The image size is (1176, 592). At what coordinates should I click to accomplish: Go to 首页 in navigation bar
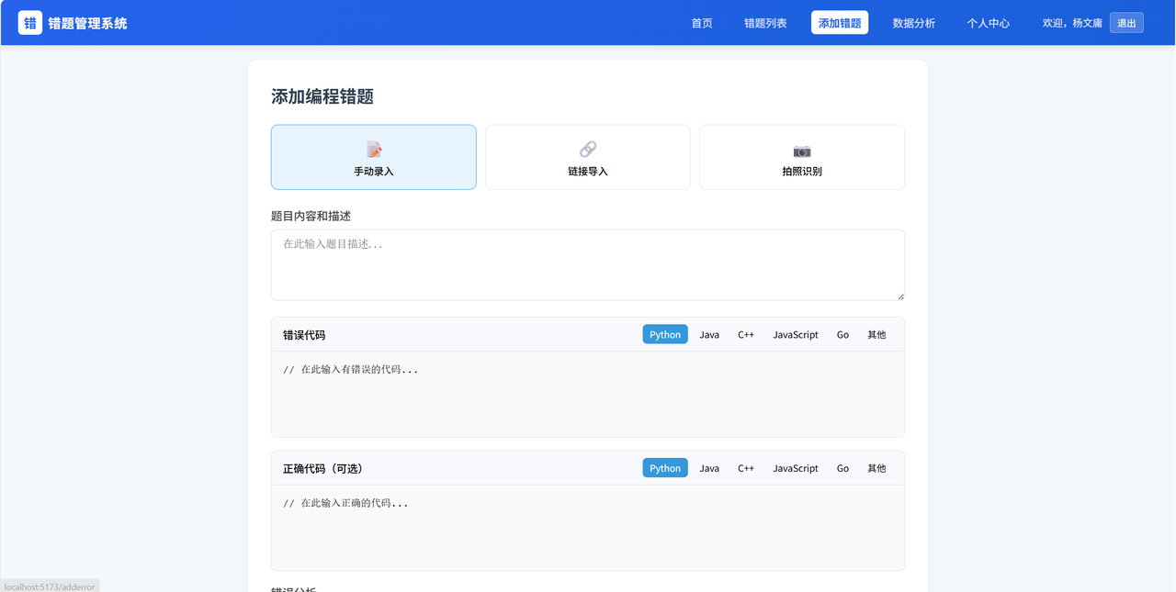click(702, 23)
